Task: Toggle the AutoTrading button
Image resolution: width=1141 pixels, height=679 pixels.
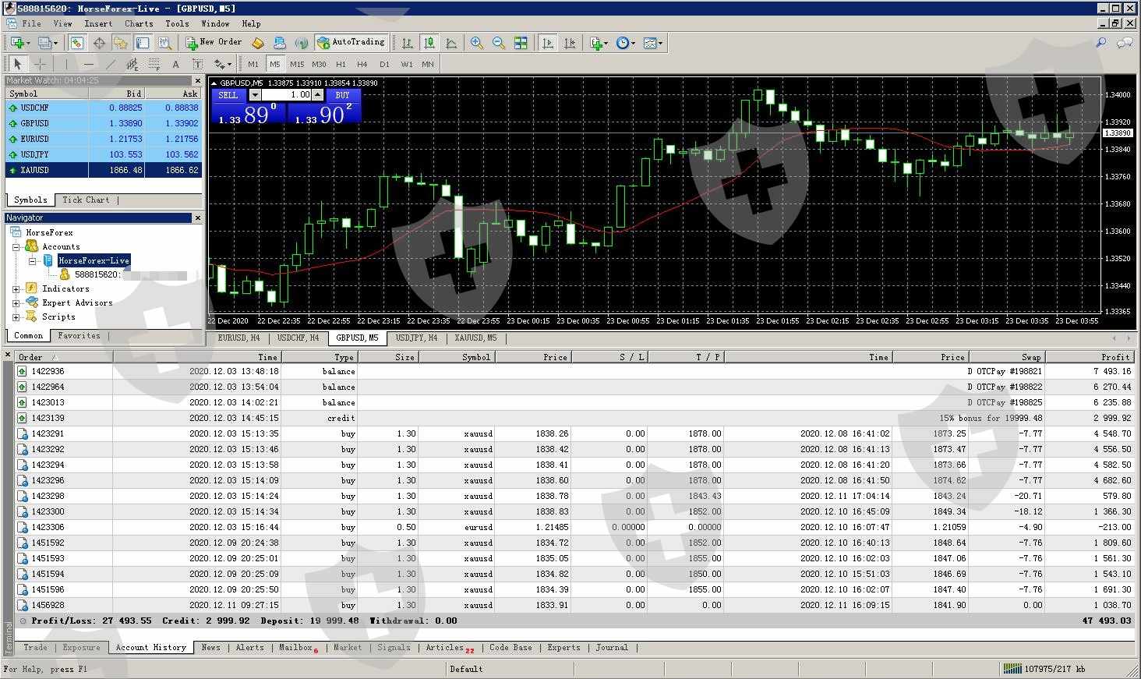Action: [351, 43]
